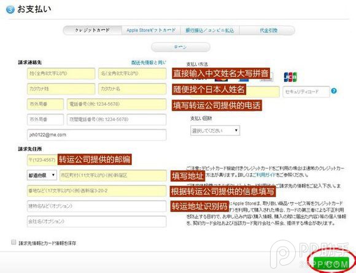Click the カタカナ姓 input field
356x273 pixels.
coord(61,89)
